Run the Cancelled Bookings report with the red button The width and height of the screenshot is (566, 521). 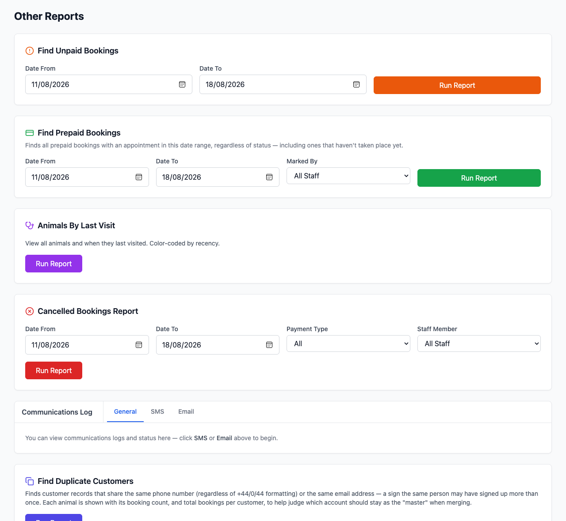point(54,370)
